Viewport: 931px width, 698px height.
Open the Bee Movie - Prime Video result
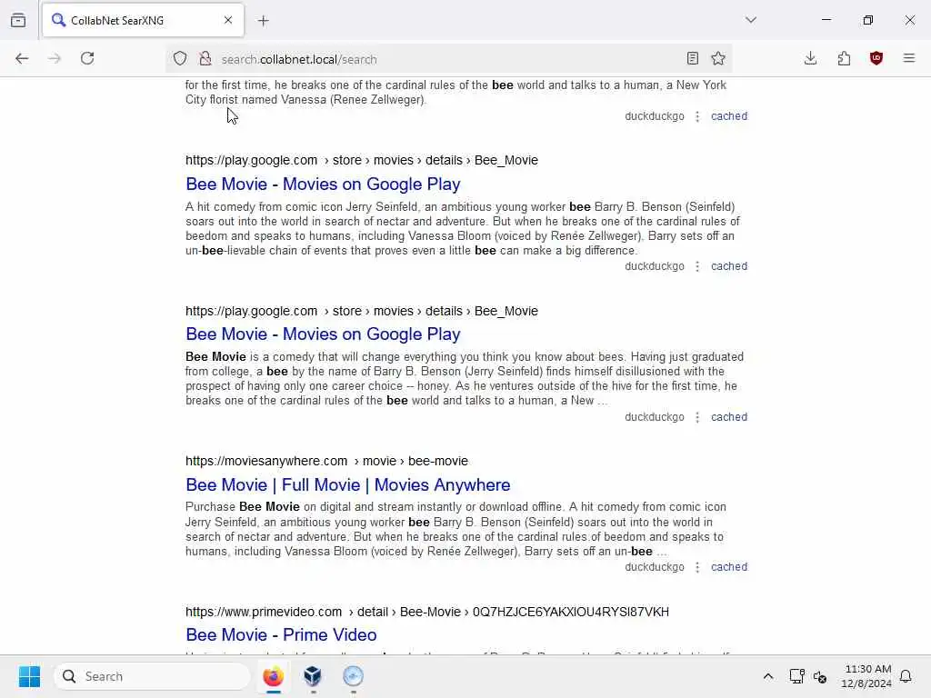pyautogui.click(x=281, y=635)
